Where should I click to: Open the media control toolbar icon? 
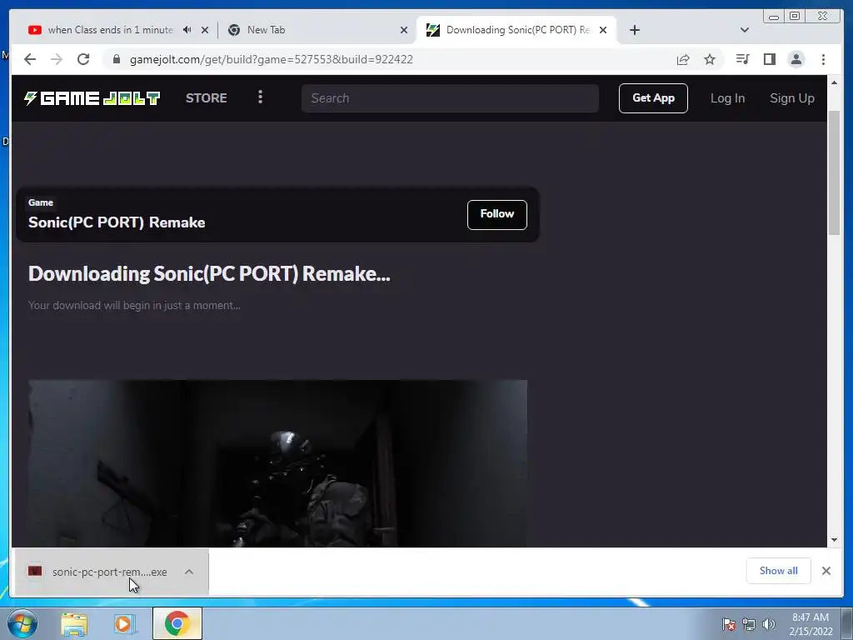(x=742, y=59)
